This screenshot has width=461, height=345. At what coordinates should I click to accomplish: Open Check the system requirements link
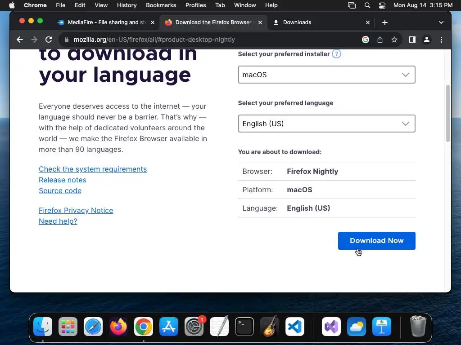click(93, 169)
